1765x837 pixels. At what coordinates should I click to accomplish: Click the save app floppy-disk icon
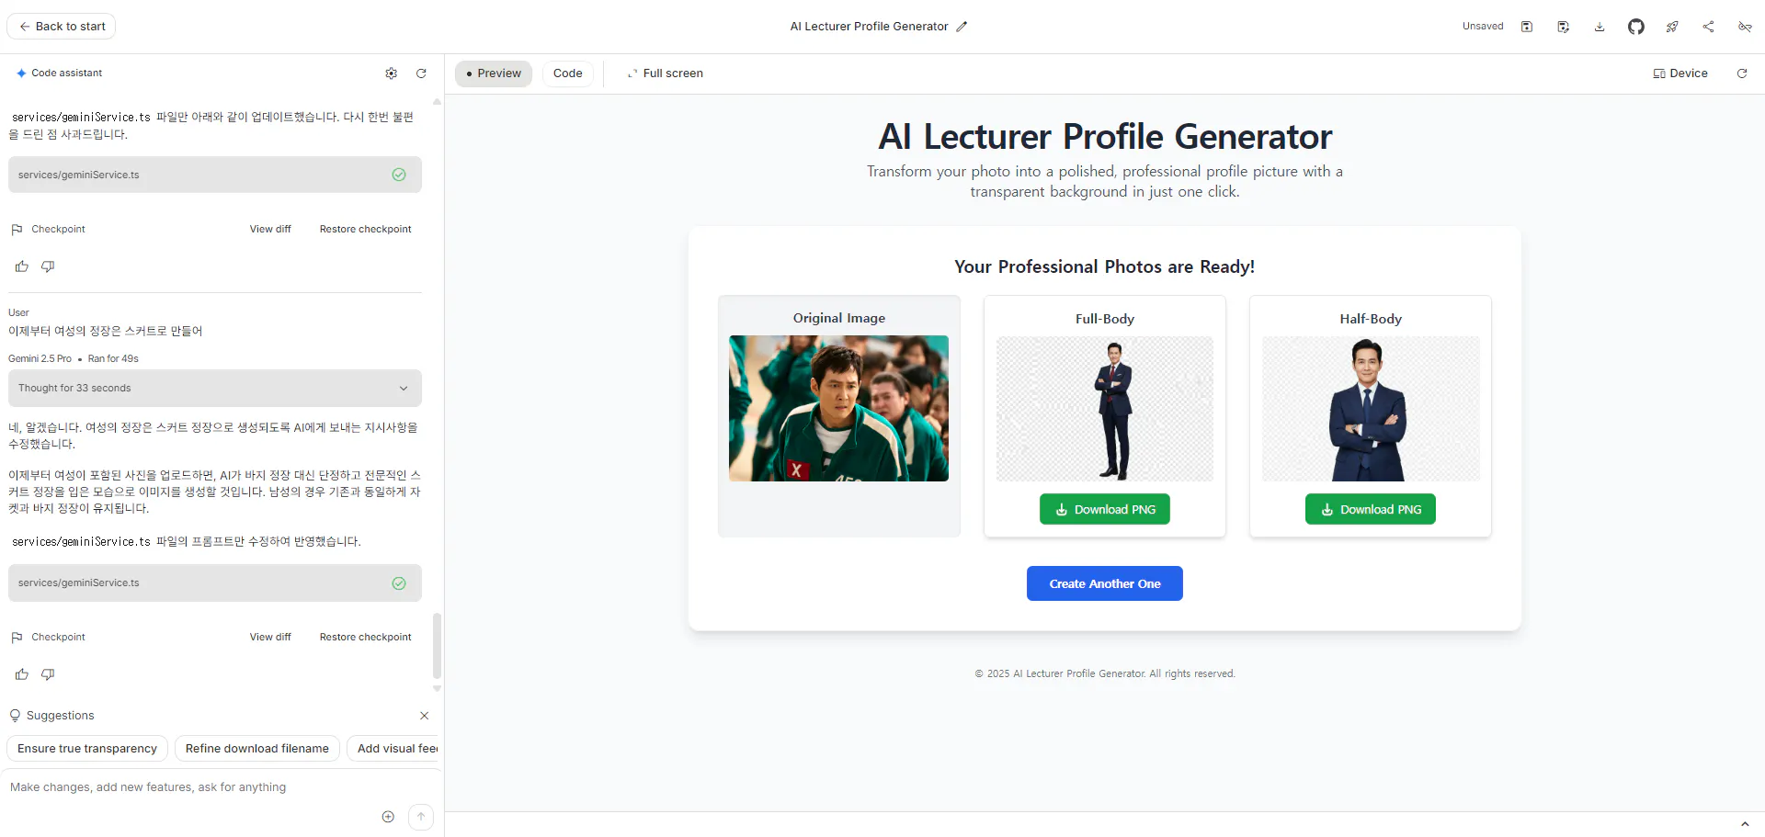[1527, 27]
